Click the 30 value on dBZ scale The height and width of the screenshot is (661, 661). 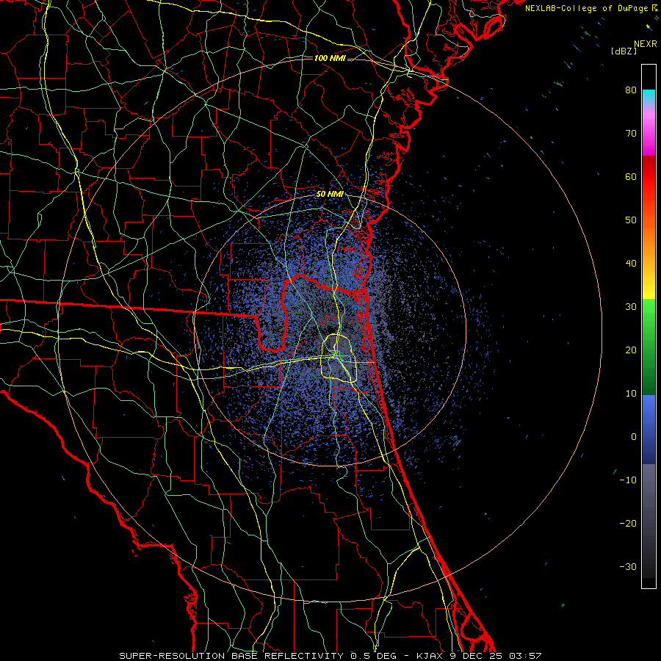point(631,307)
